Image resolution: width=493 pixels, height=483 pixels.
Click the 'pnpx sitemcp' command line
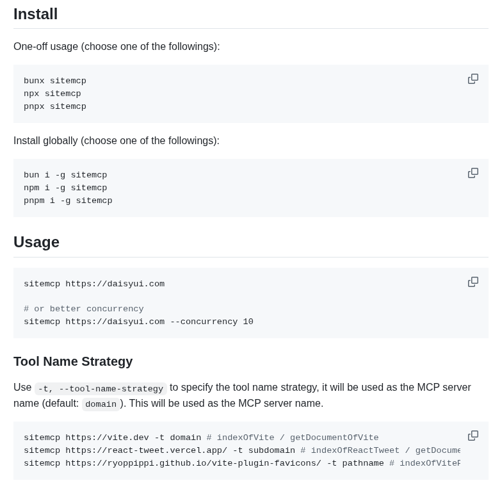pyautogui.click(x=55, y=106)
